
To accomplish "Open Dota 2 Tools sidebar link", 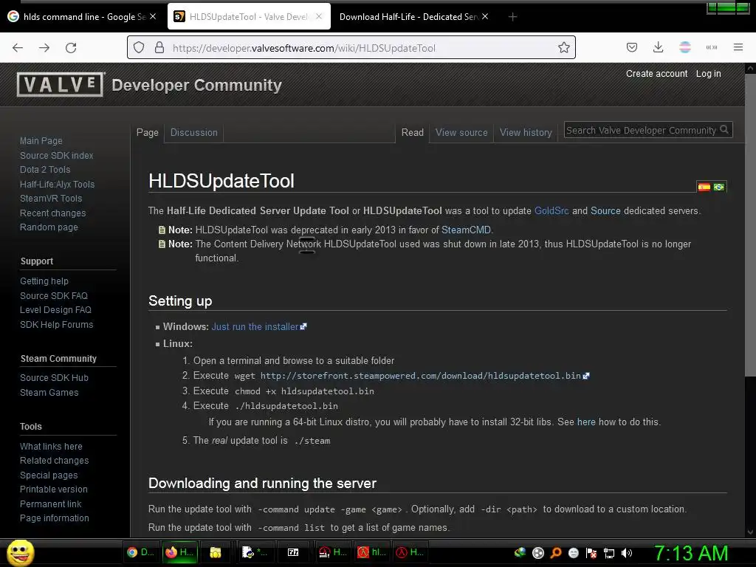I will coord(45,170).
